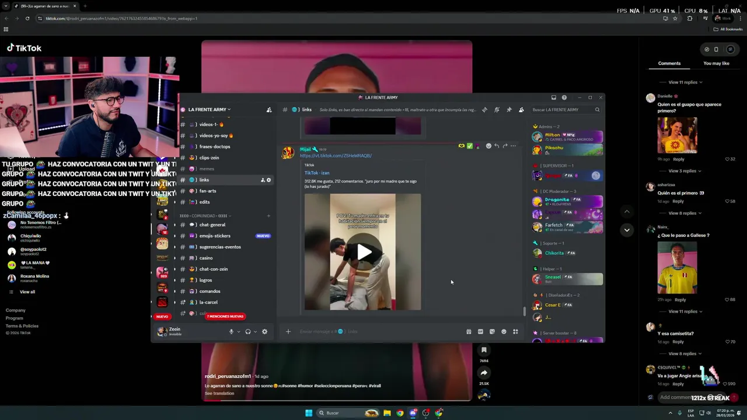747x420 pixels.
Task: Select member Chikorita in Soporte list
Action: 566,253
